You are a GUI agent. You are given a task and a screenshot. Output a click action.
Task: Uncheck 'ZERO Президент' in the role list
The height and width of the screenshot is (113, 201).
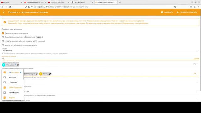tap(5, 87)
